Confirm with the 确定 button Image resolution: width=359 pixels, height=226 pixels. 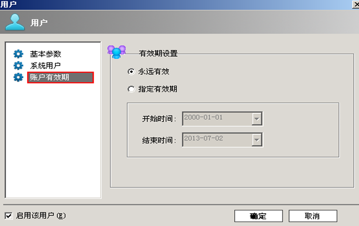(x=258, y=216)
